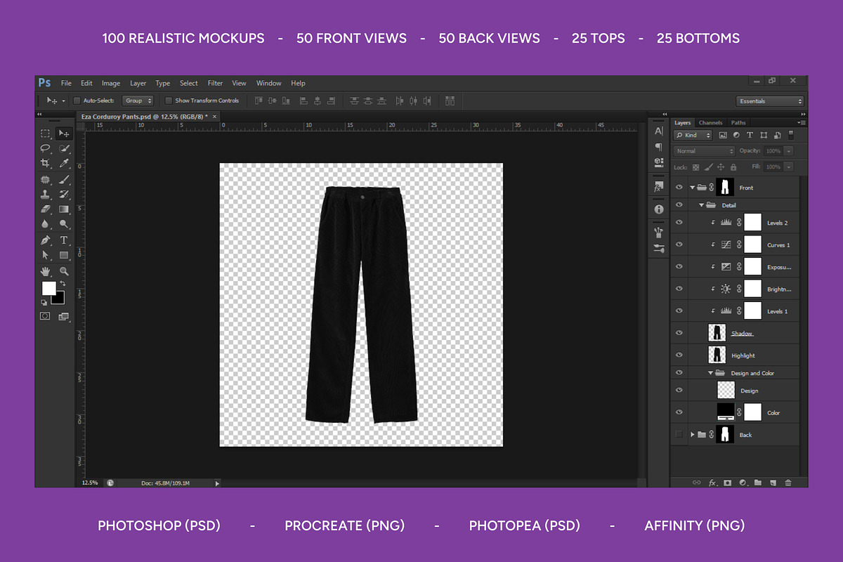Open the layer filter Kind dropdown

click(693, 135)
